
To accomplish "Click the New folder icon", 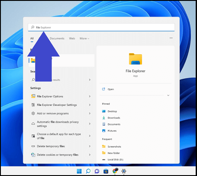I will coord(104,153).
